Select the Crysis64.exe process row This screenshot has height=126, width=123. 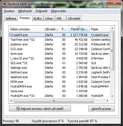[x=60, y=35]
